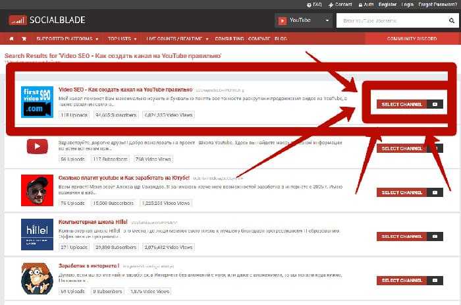
Task: Open the first video SEO channel thumbnail
Action: (x=37, y=101)
